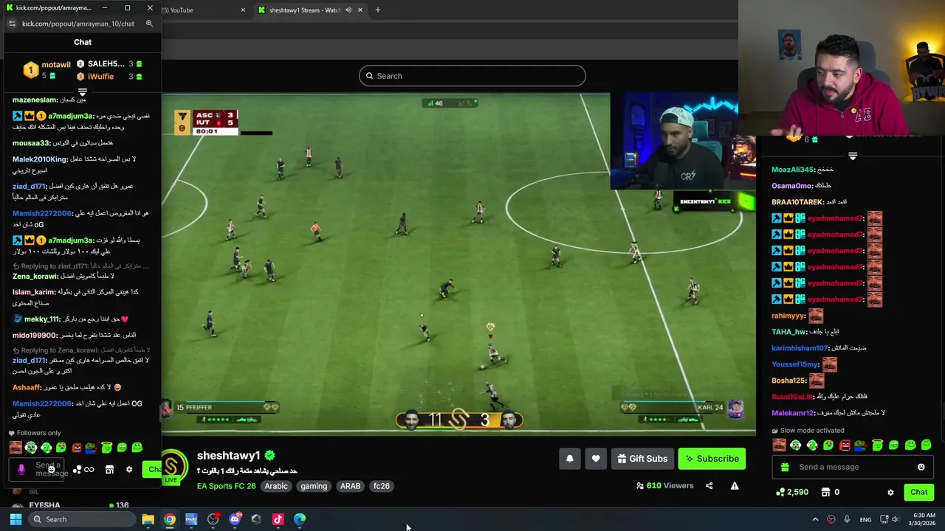Expand the collapsed panel arrow in the right chat
This screenshot has width=945, height=531.
(x=853, y=156)
